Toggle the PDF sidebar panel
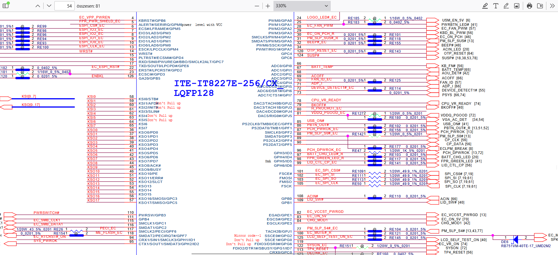The image size is (558, 255). (x=6, y=6)
